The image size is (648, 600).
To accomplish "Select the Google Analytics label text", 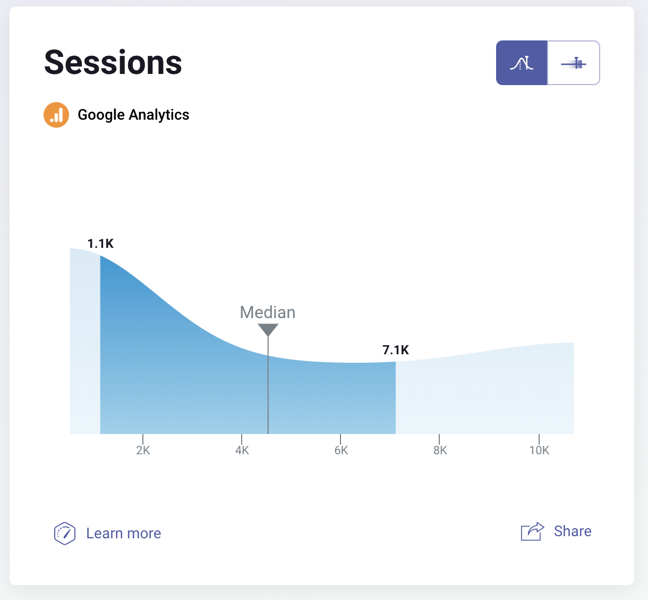I will coord(133,114).
